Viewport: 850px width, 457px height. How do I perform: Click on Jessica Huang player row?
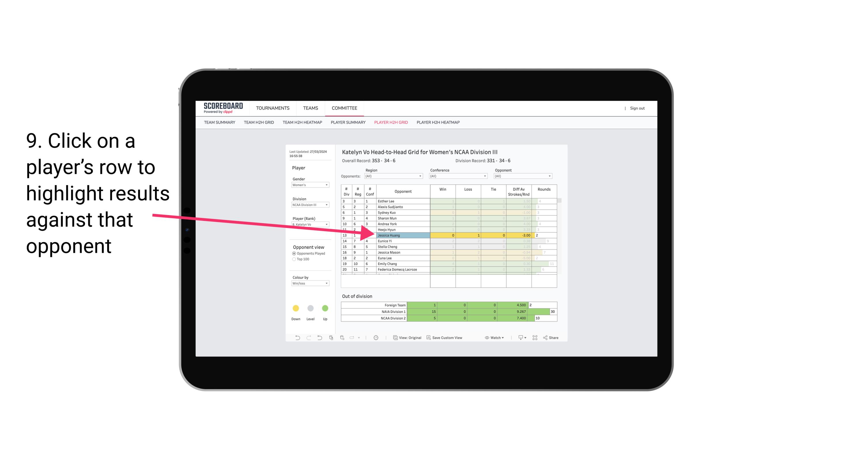(x=403, y=235)
